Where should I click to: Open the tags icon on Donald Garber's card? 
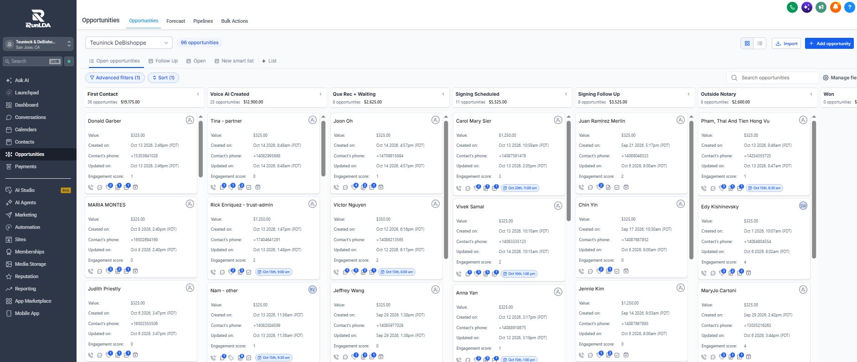tap(109, 186)
